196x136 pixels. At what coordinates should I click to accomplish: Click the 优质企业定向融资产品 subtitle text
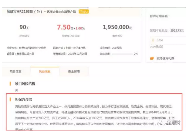coord(61,12)
